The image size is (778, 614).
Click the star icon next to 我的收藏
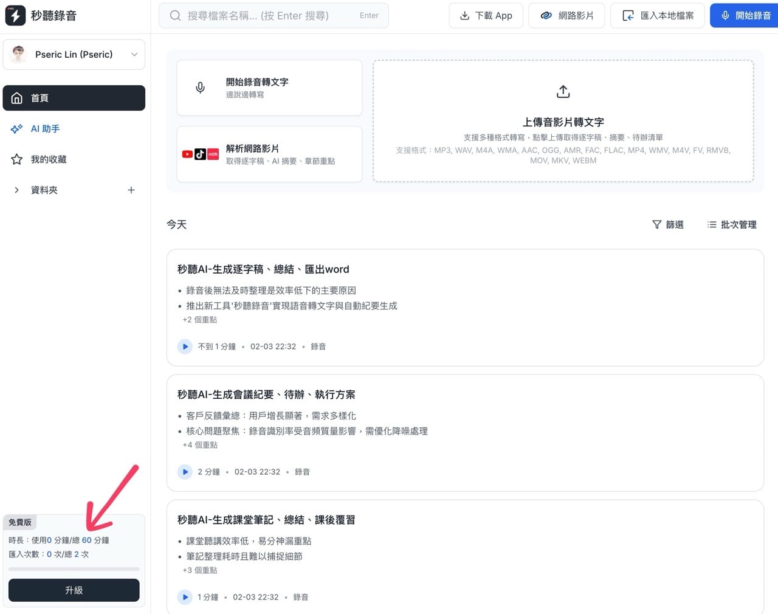click(x=17, y=159)
